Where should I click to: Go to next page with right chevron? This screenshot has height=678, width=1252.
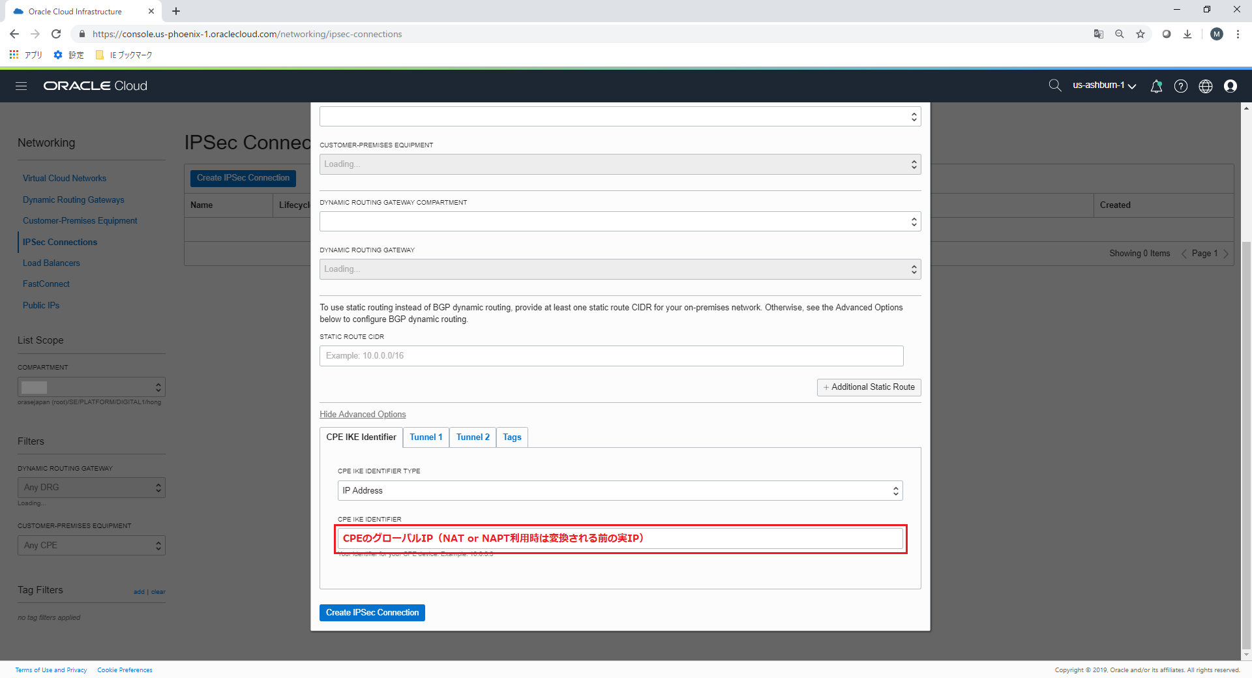(1226, 254)
